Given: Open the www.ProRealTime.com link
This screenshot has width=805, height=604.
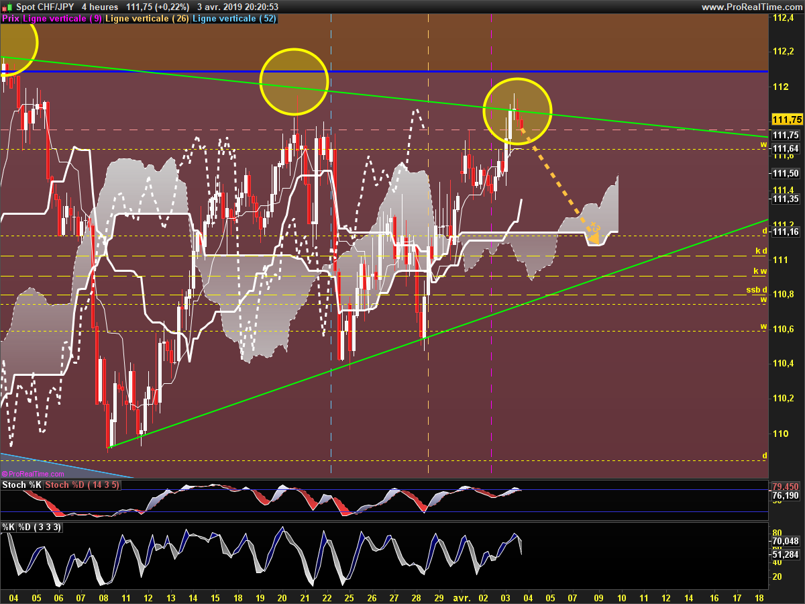Looking at the screenshot, I should (x=752, y=7).
